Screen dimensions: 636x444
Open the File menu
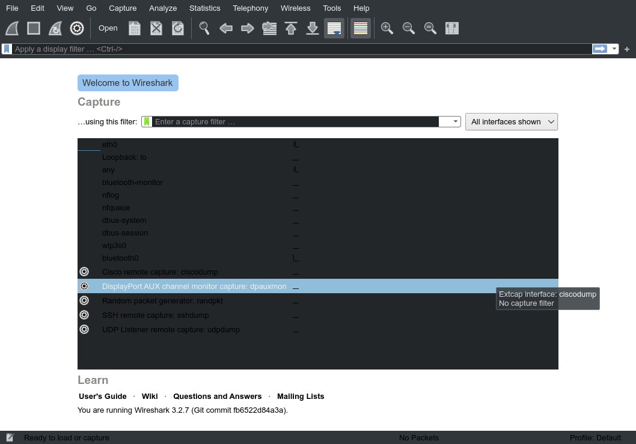(12, 8)
